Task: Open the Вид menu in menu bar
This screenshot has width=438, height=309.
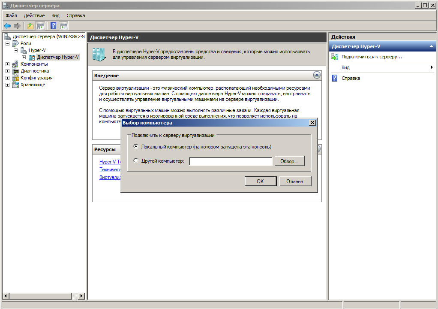Action: [x=55, y=15]
